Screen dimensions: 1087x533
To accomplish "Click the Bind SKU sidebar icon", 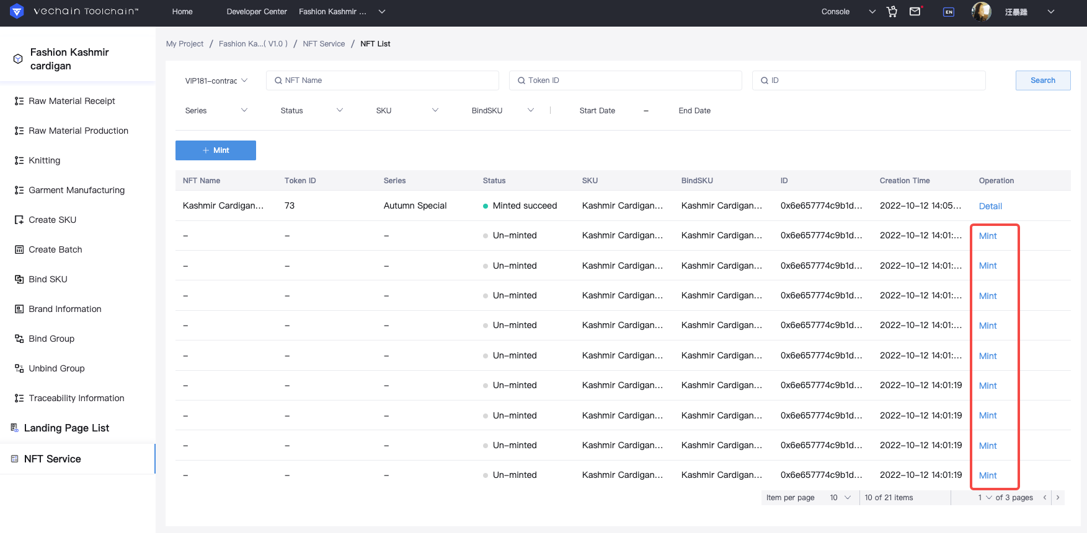I will tap(19, 279).
